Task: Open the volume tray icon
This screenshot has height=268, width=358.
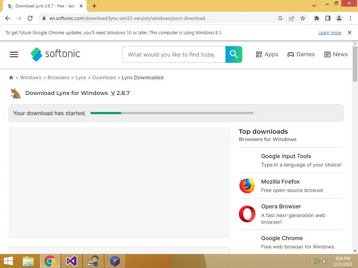Action: 325,261
